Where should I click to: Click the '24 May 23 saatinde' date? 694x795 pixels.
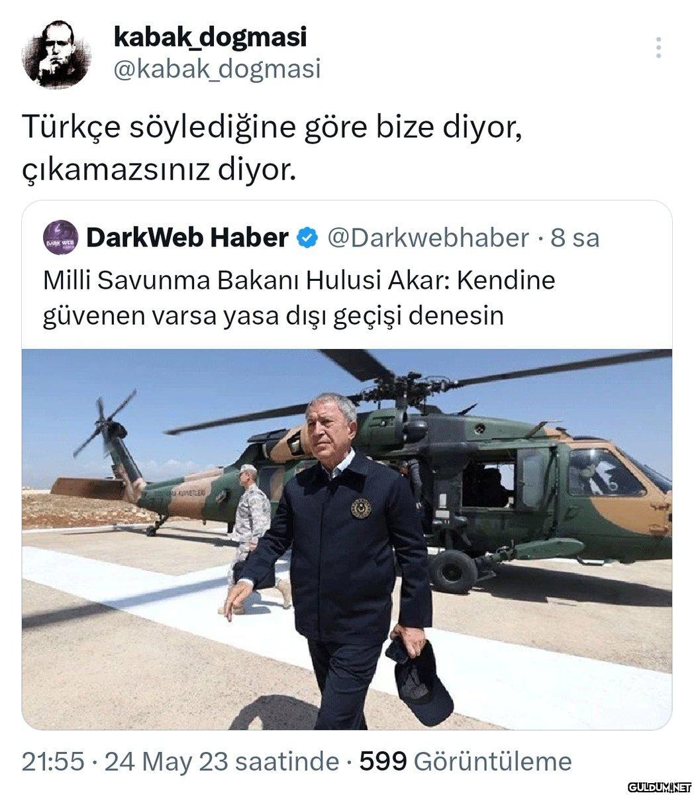click(x=222, y=762)
